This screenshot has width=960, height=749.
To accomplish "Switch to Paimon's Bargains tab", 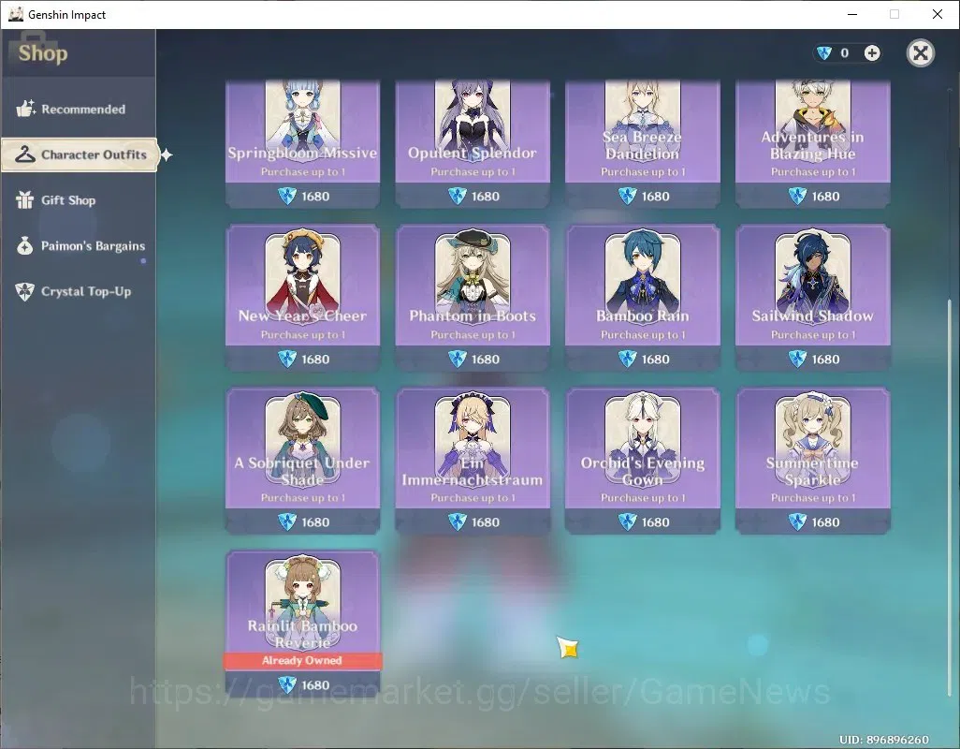I will [x=79, y=245].
